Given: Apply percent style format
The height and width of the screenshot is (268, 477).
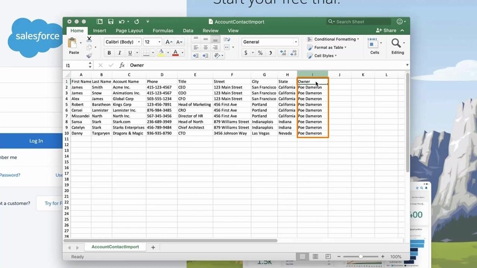Looking at the screenshot, I should tap(260, 53).
